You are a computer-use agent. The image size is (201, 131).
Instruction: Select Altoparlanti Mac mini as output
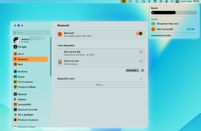tap(174, 24)
